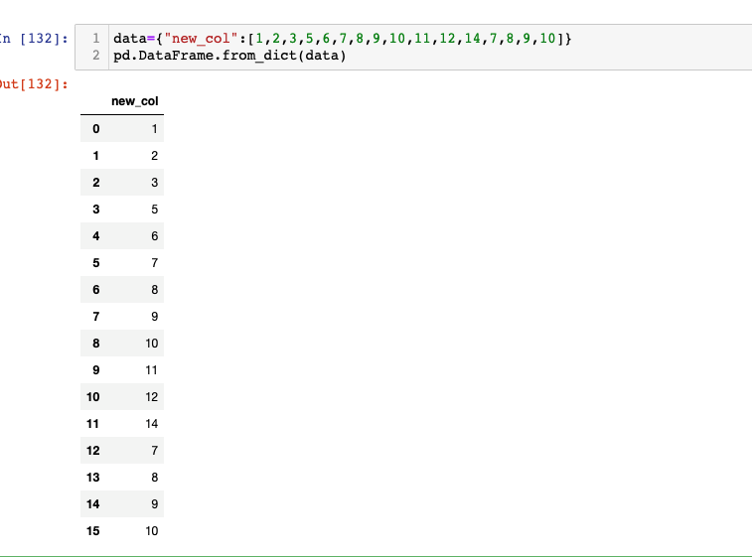Click the In [132] input prompt label
Image resolution: width=752 pixels, height=557 pixels.
[34, 39]
